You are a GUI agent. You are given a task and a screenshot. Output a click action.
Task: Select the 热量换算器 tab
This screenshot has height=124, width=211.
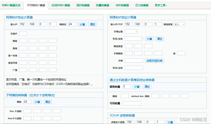[102, 5]
